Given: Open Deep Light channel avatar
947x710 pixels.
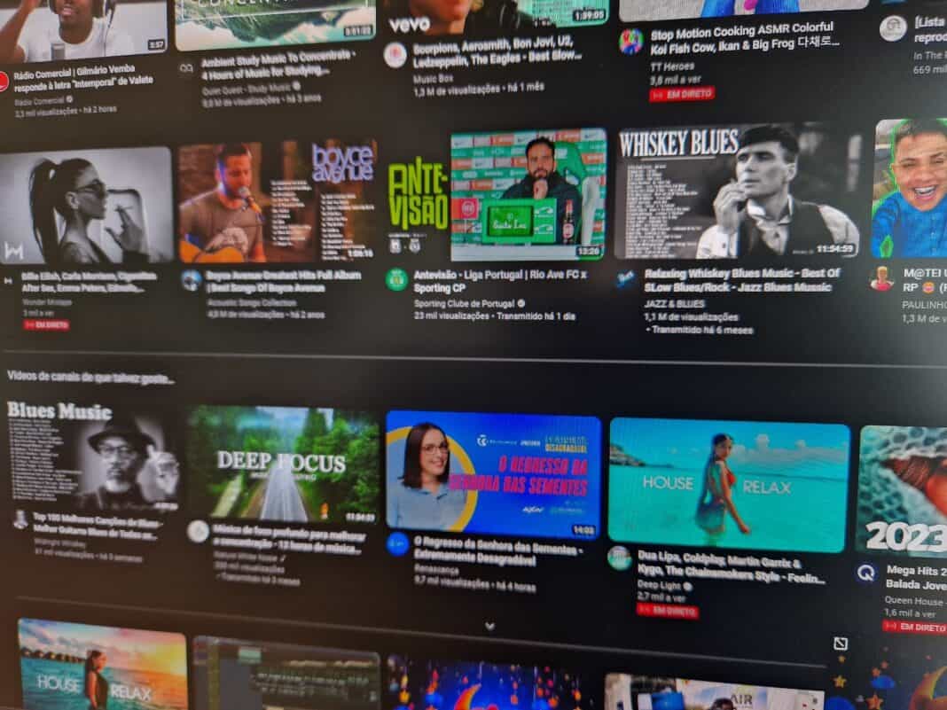Looking at the screenshot, I should (620, 558).
